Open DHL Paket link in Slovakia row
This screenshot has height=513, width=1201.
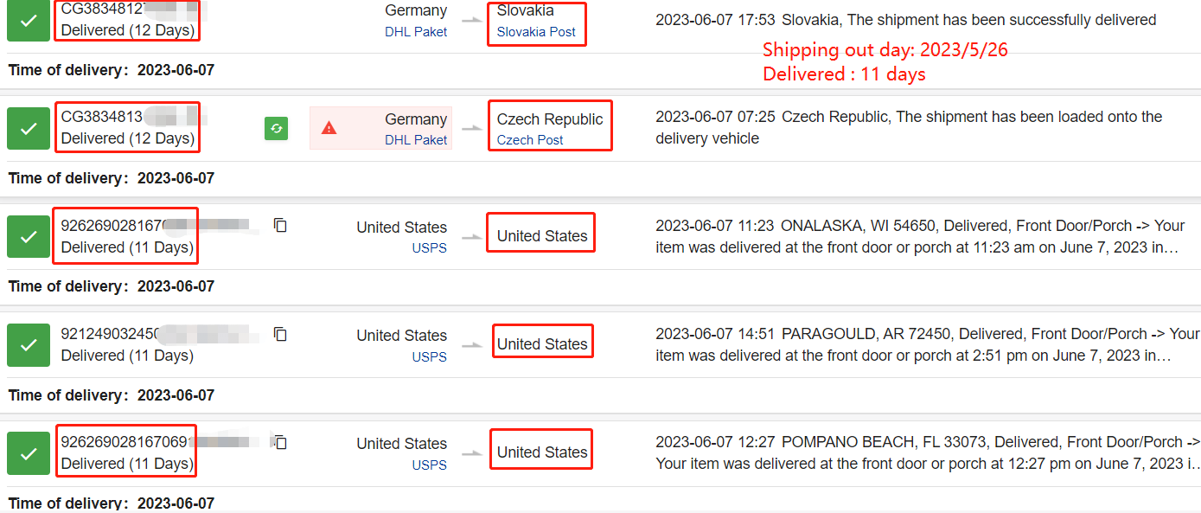pyautogui.click(x=416, y=32)
